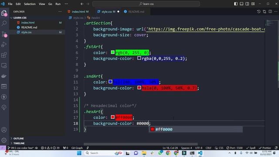
Task: Change CRLF end of line sequence
Action: pos(208,148)
